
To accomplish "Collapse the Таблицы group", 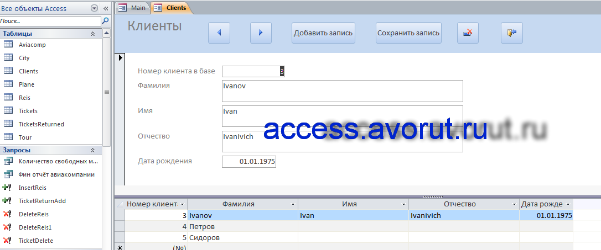I will pyautogui.click(x=92, y=34).
